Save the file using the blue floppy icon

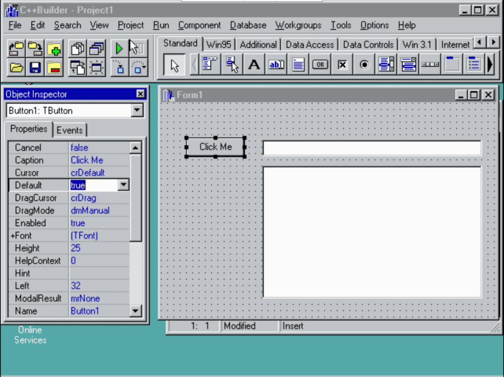point(35,67)
